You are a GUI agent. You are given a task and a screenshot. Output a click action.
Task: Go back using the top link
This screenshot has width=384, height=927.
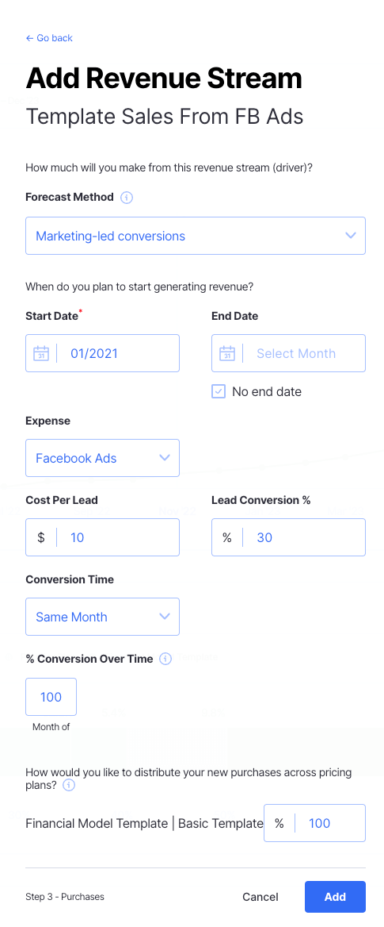click(49, 38)
